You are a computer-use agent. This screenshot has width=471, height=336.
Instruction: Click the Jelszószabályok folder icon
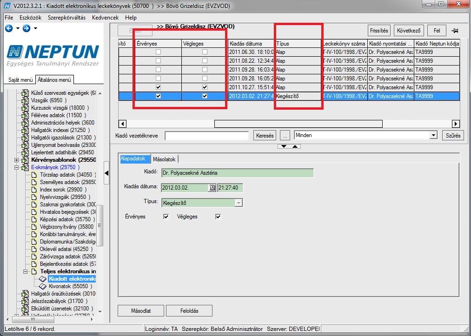(x=25, y=301)
